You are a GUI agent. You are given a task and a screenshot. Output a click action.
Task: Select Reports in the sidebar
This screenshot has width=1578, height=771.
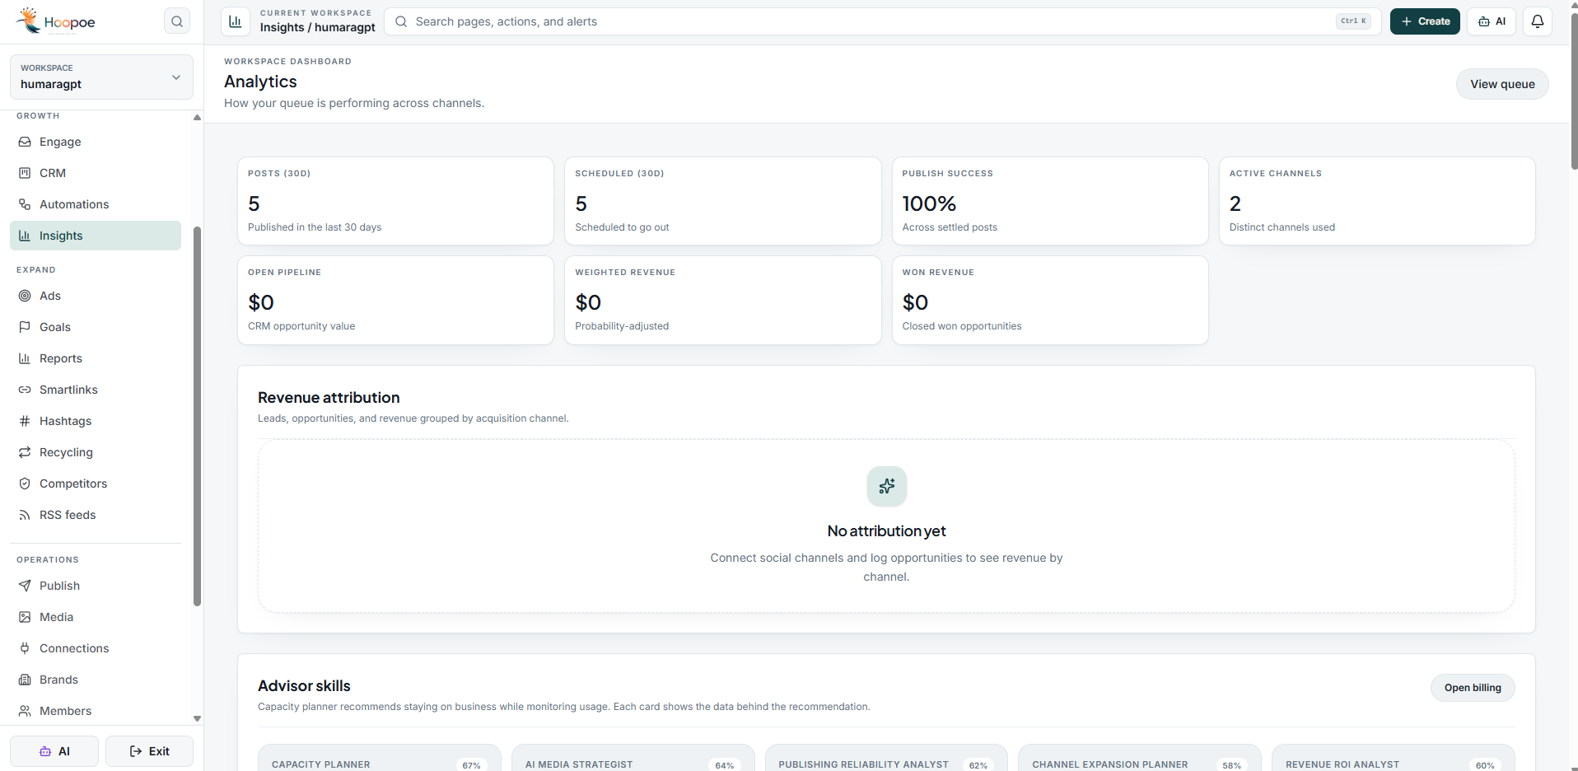[96, 358]
